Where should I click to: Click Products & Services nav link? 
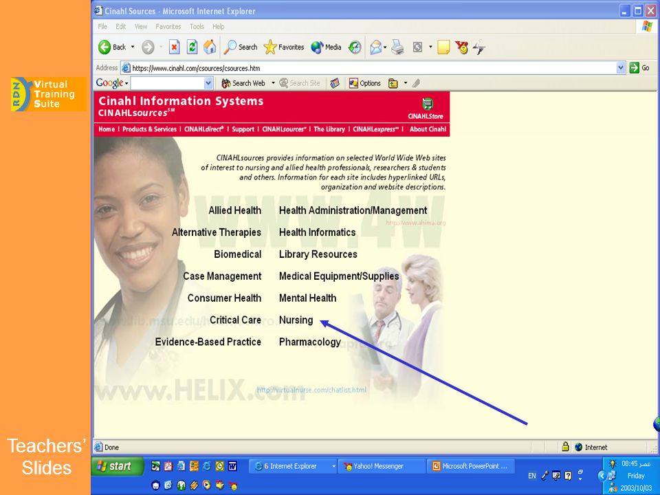point(149,129)
